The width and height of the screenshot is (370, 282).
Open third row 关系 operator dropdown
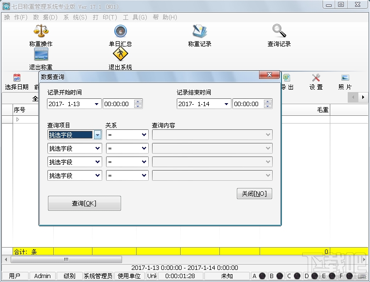(144, 162)
